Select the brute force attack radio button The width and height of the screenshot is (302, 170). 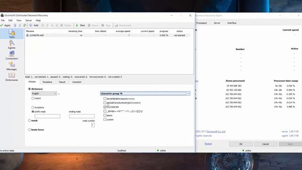click(x=29, y=129)
